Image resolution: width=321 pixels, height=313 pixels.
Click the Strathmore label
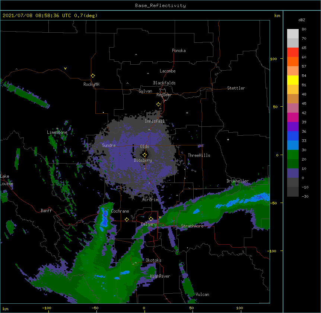(193, 226)
